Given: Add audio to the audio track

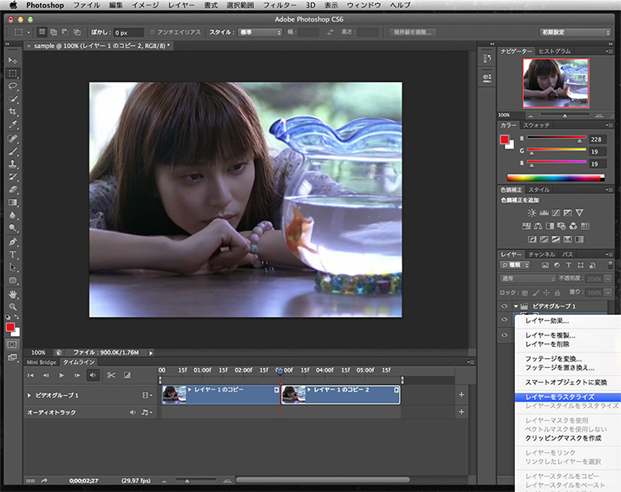Looking at the screenshot, I should tap(461, 412).
